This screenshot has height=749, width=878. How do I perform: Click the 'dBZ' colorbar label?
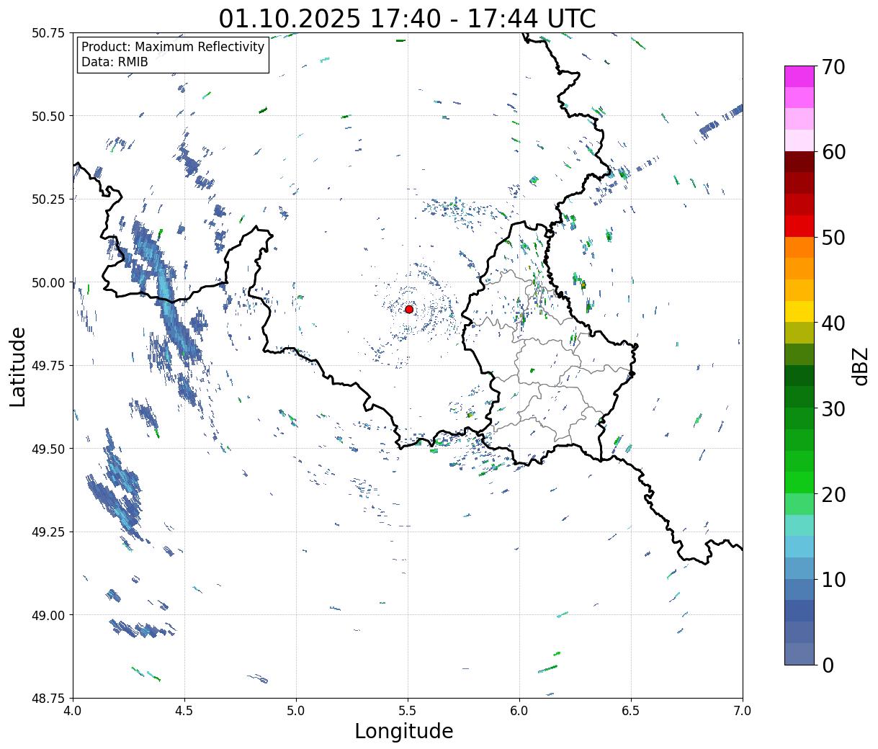[x=860, y=365]
